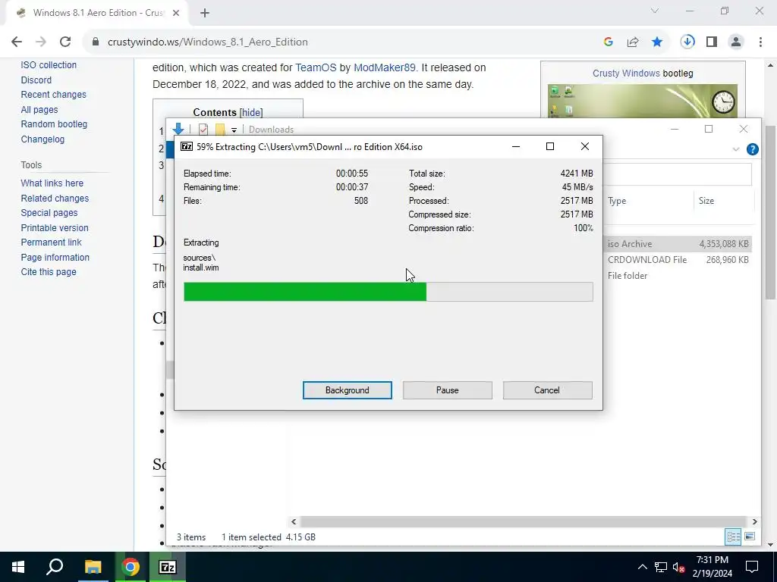Viewport: 777px width, 582px height.
Task: Open Related changes link
Action: (x=55, y=198)
